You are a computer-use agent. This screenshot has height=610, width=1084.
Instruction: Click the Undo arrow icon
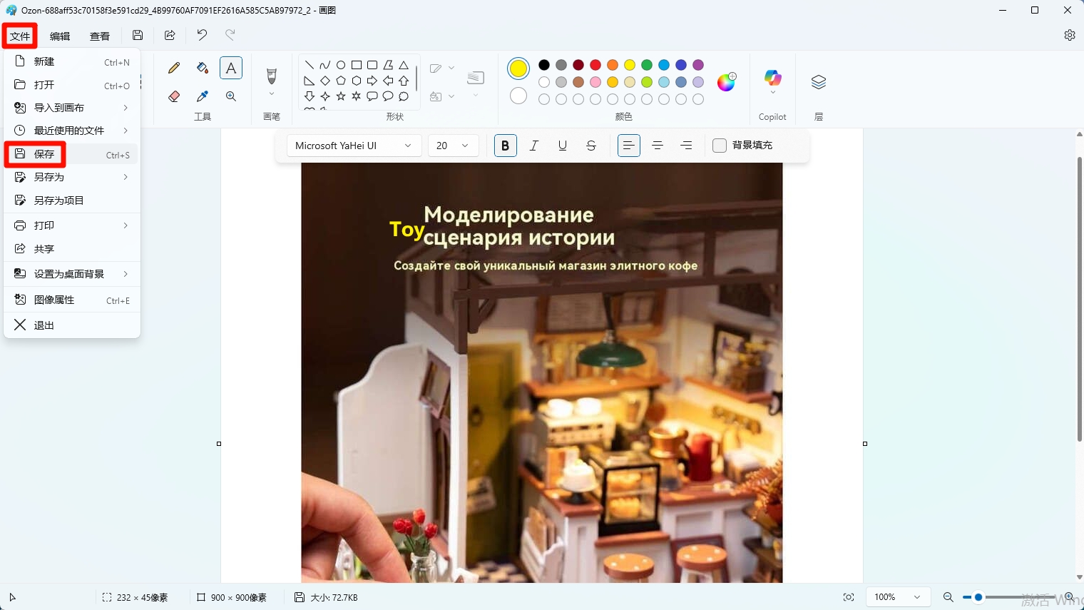pos(202,35)
